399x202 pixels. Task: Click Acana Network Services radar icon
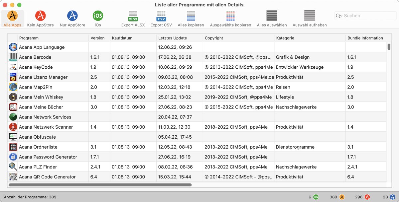(13, 117)
